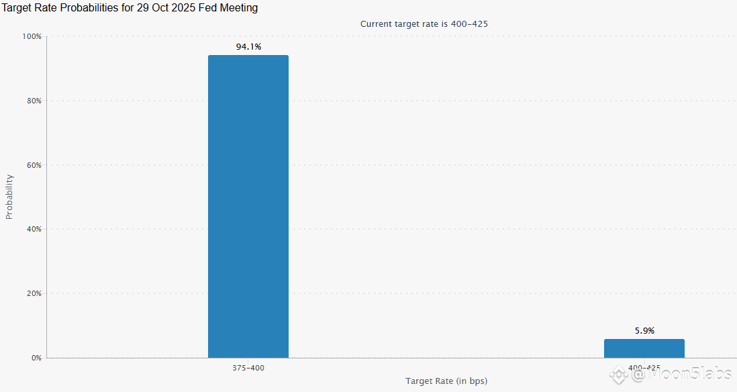Image resolution: width=737 pixels, height=392 pixels.
Task: Click the Binance logo icon in the watermark
Action: click(619, 375)
